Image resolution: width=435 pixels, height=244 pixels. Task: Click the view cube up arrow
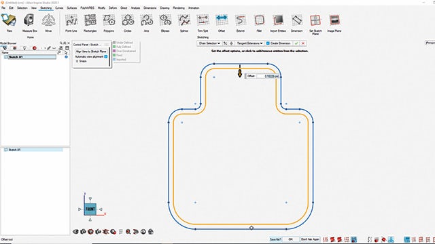(90, 199)
